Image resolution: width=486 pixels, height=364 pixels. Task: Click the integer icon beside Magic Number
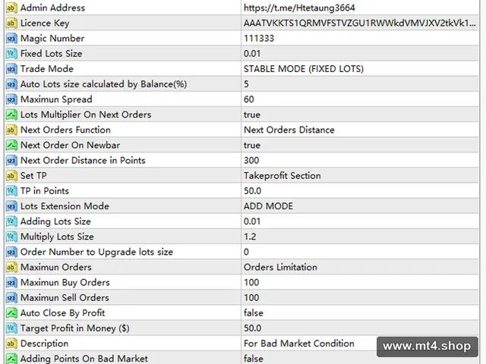(11, 39)
